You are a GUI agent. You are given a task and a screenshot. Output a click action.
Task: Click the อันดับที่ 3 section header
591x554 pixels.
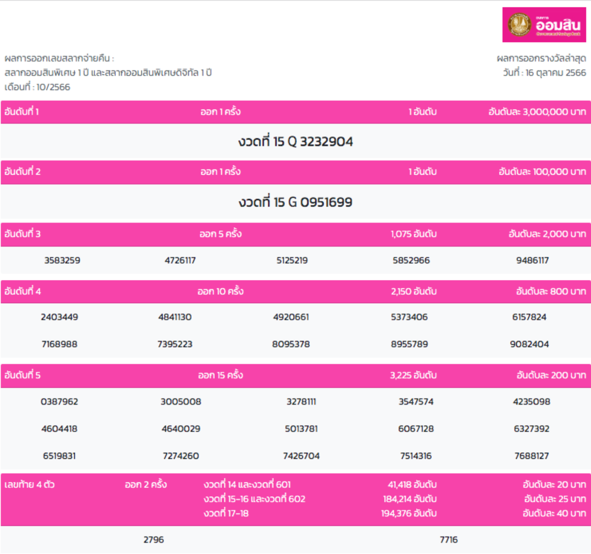tap(23, 234)
